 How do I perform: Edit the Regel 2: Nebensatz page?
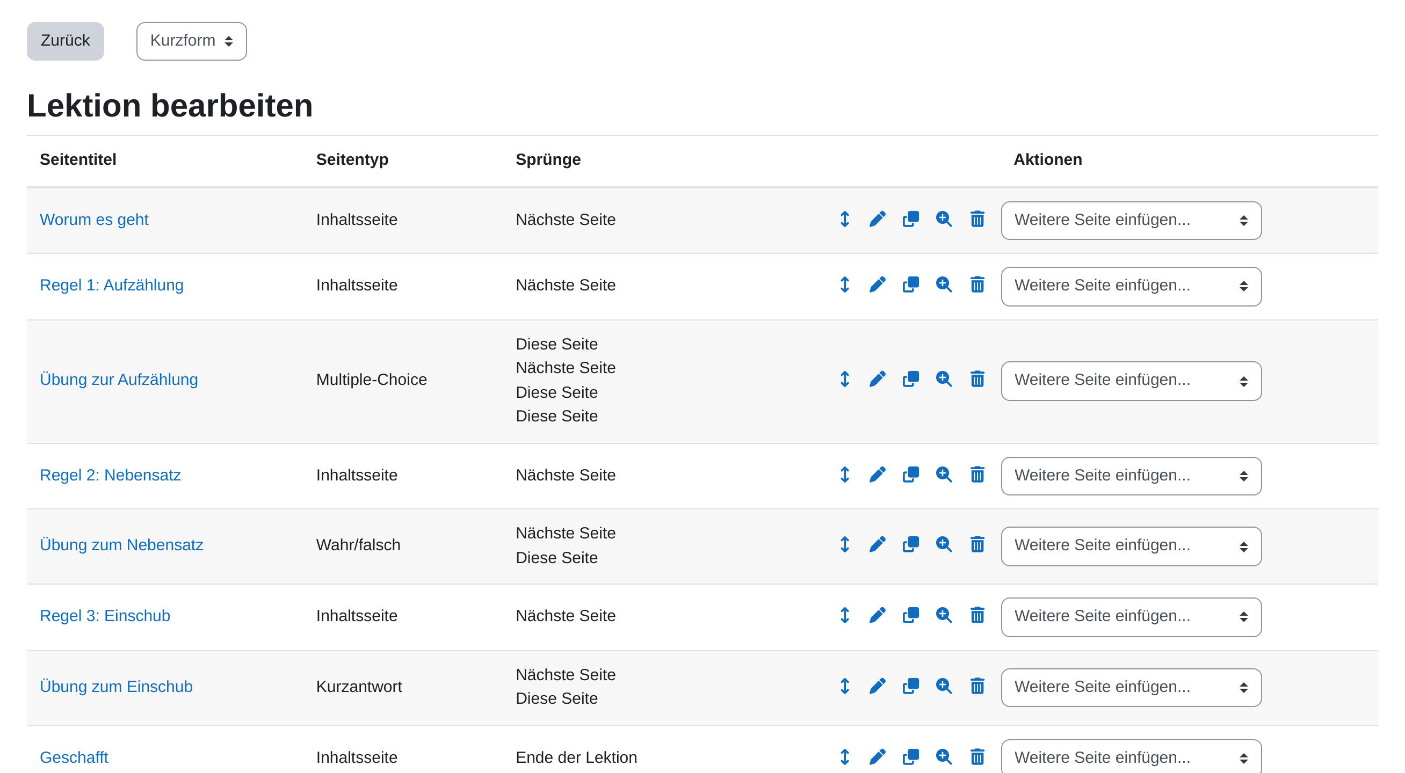click(877, 475)
